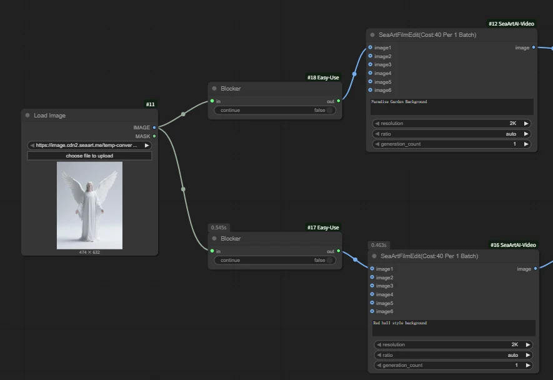The image size is (553, 380).
Task: Click the MASK output port on Load Image
Action: 154,136
